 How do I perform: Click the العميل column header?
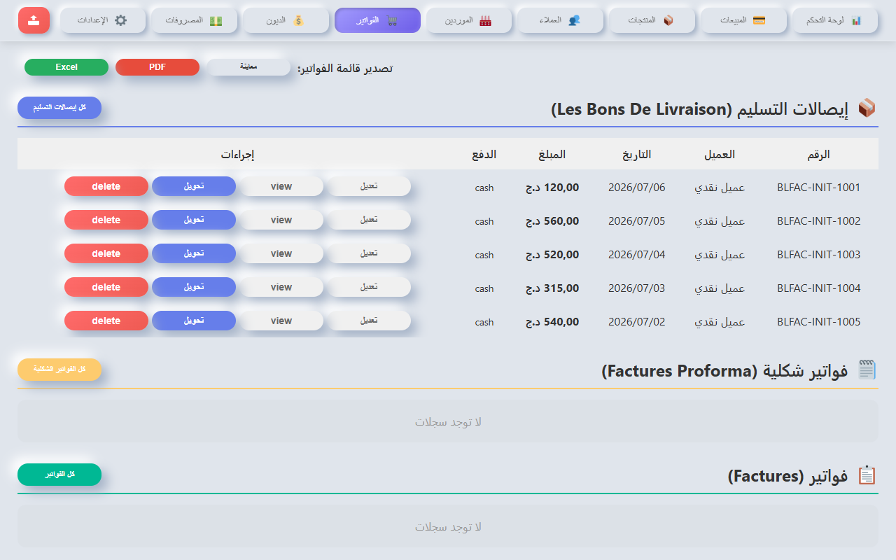point(720,154)
